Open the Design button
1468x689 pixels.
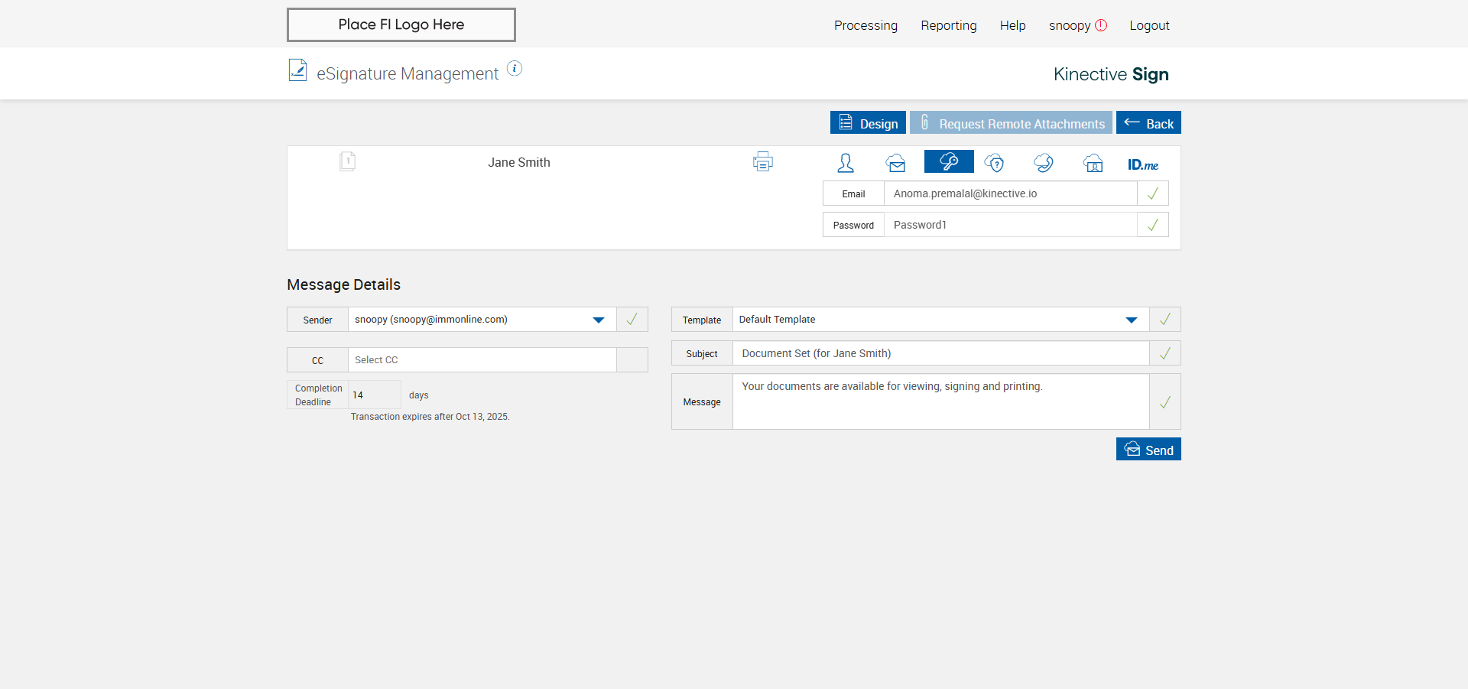click(868, 123)
